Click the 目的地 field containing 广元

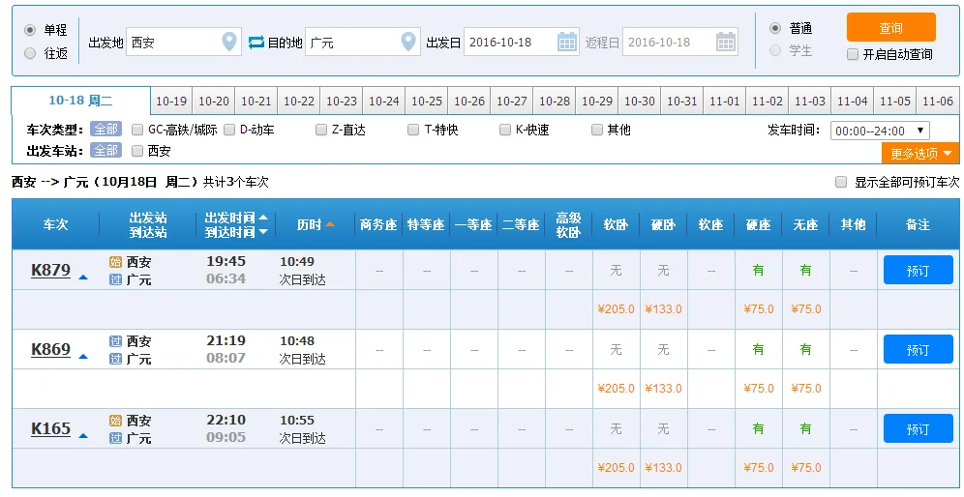[x=363, y=42]
